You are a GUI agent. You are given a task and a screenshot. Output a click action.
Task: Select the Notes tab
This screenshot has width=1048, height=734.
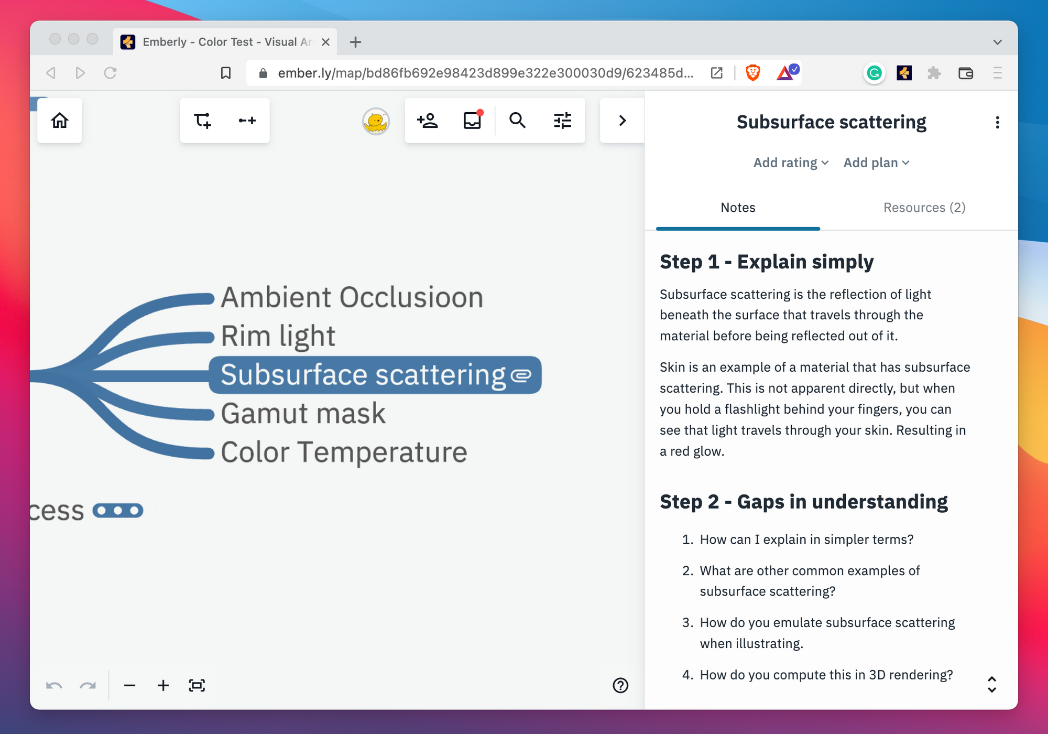coord(738,208)
